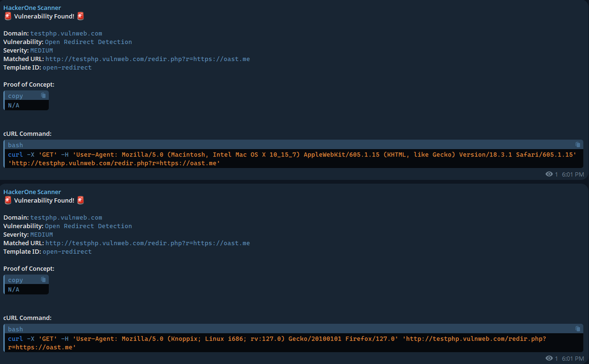Screen dimensions: 589x364
Task: Click domain testphp.vulnweb.com in first message
Action: pos(66,33)
